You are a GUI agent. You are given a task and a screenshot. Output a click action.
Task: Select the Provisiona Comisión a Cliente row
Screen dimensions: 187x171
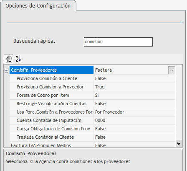pos(92,78)
